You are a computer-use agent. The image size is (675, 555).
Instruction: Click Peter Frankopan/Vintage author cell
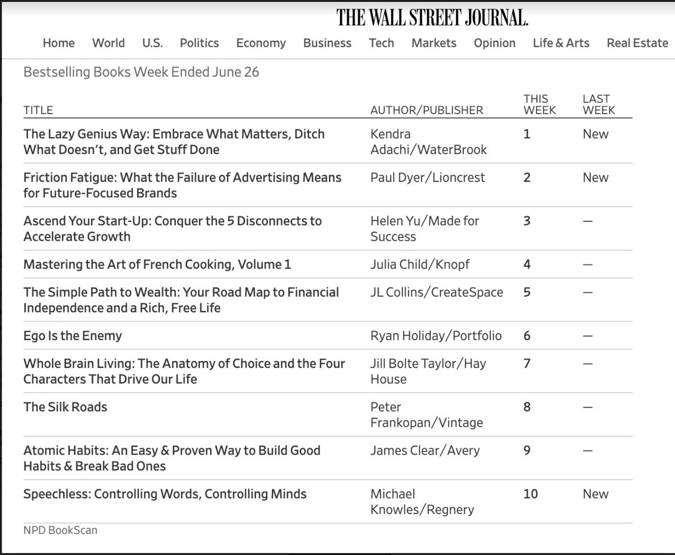[426, 415]
